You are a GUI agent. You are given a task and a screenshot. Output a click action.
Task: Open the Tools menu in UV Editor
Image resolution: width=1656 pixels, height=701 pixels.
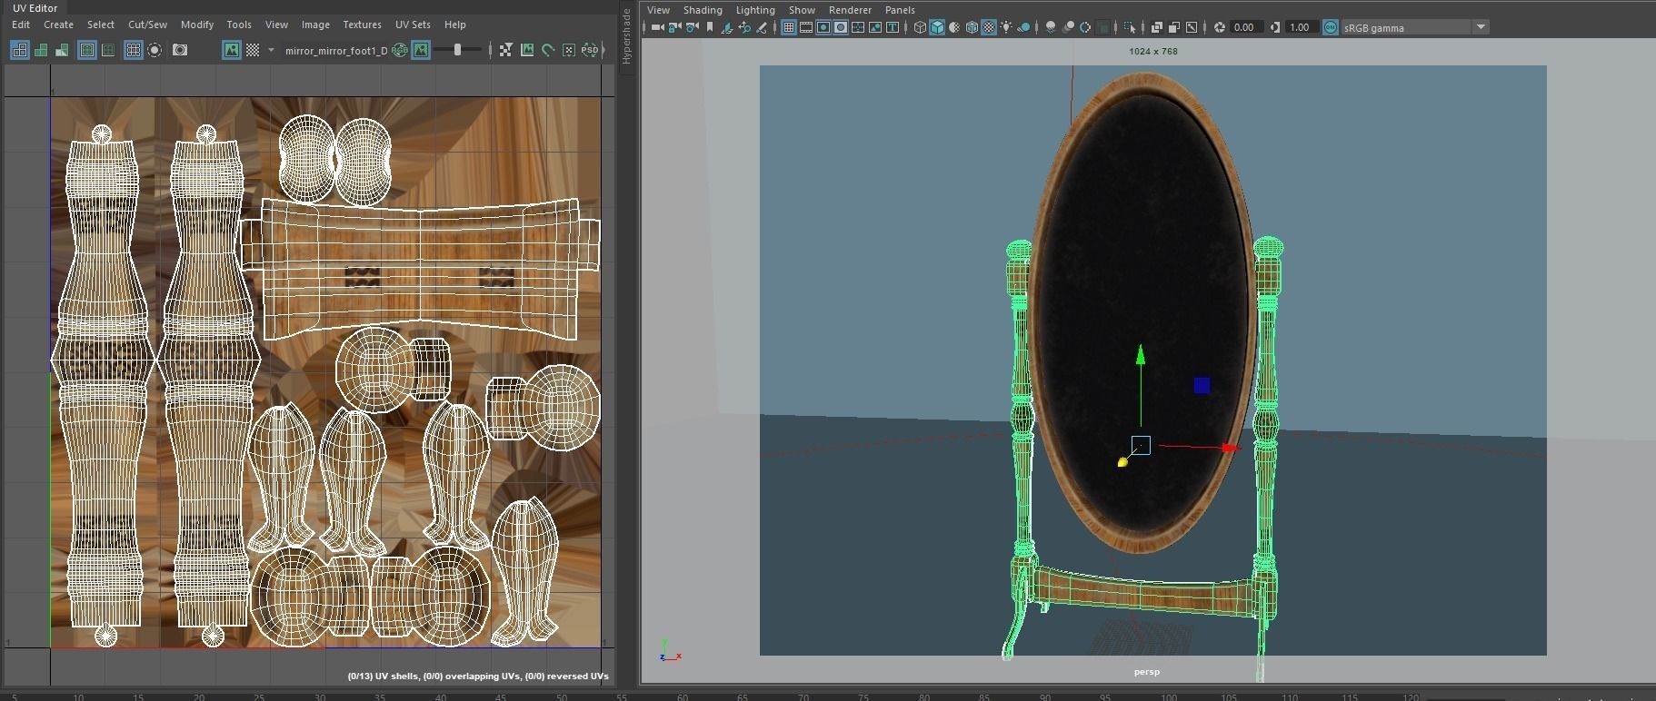239,25
